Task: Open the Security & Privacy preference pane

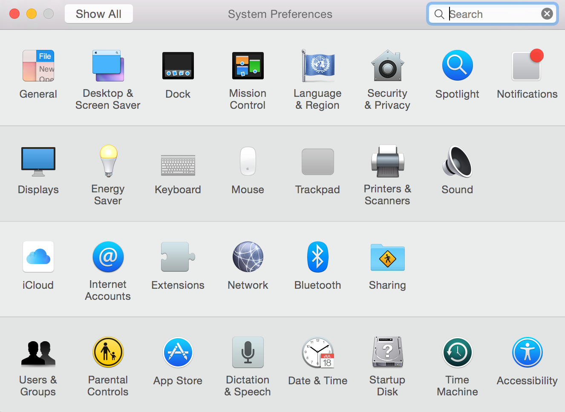Action: pos(387,66)
